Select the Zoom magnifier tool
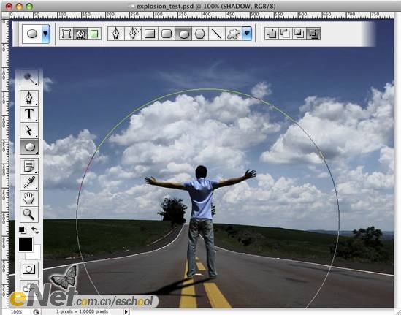Screen dimensions: 401x315 (29, 214)
